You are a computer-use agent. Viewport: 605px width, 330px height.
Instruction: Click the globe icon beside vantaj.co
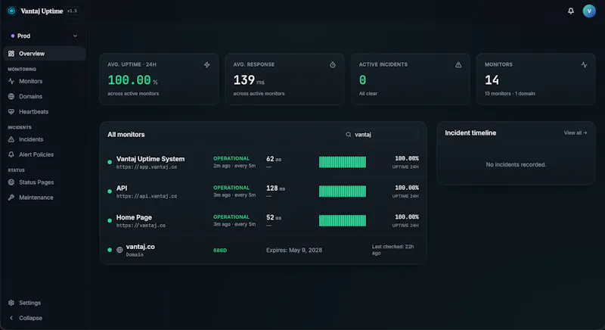click(x=120, y=250)
